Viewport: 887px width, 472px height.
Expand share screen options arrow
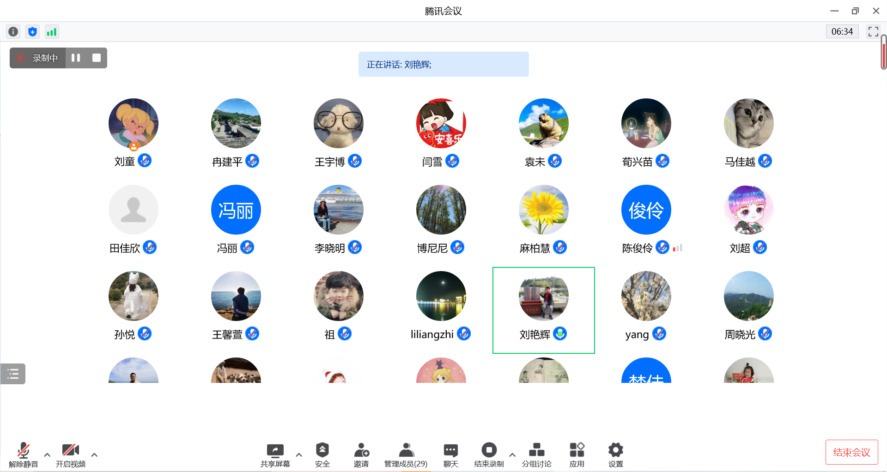tap(299, 455)
